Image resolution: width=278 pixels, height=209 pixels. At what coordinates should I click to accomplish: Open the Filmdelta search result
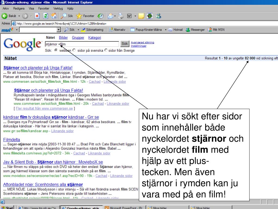tap(11, 140)
